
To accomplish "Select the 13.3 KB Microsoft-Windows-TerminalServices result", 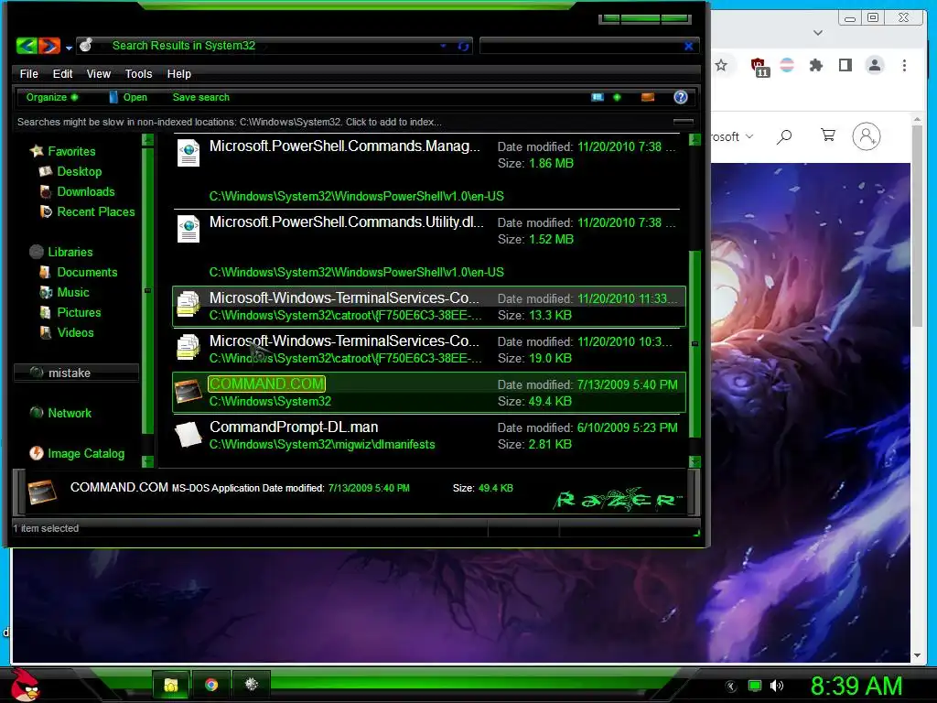I will pyautogui.click(x=429, y=307).
